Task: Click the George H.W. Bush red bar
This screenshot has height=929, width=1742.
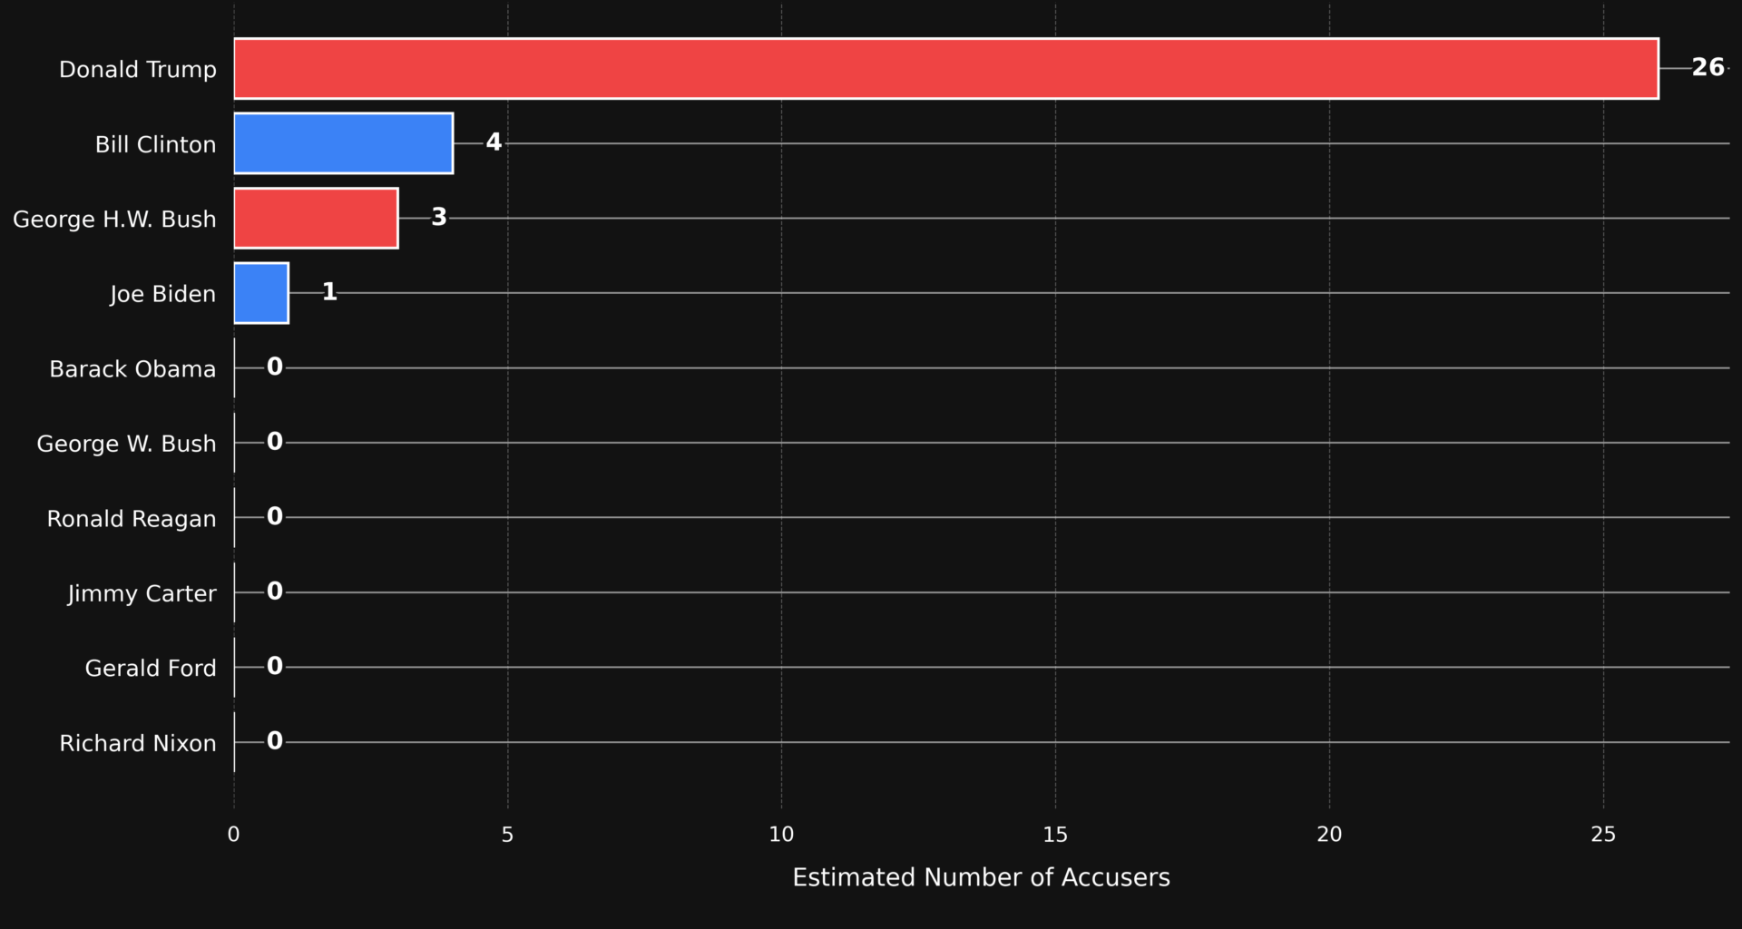Action: click(316, 218)
